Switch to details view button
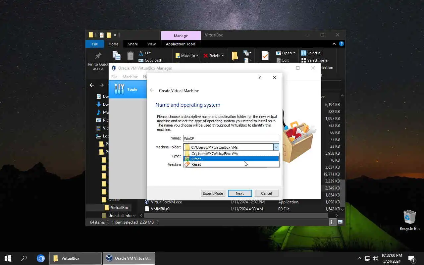 coord(333,222)
